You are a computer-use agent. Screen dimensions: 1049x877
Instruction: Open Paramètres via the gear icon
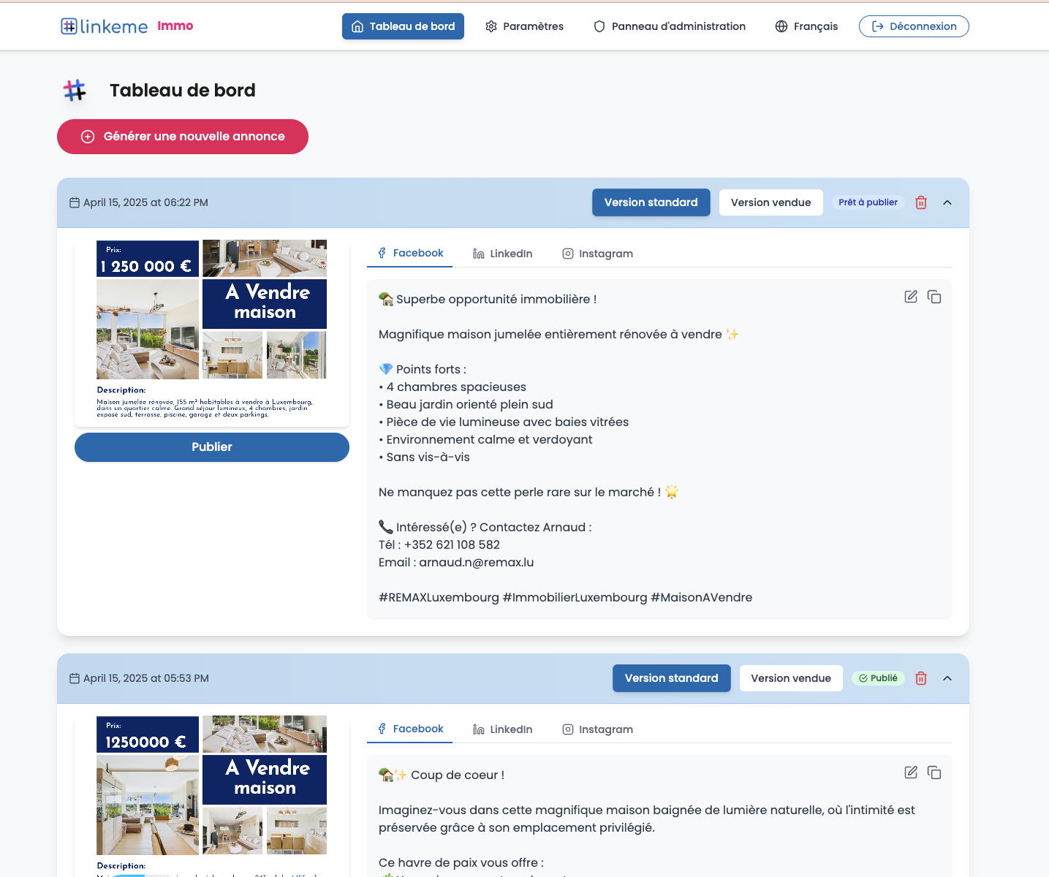click(x=490, y=26)
